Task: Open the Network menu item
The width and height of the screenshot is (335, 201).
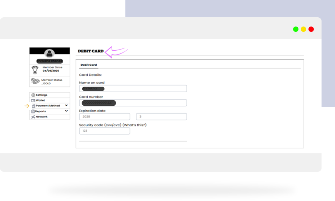Action: pos(42,116)
